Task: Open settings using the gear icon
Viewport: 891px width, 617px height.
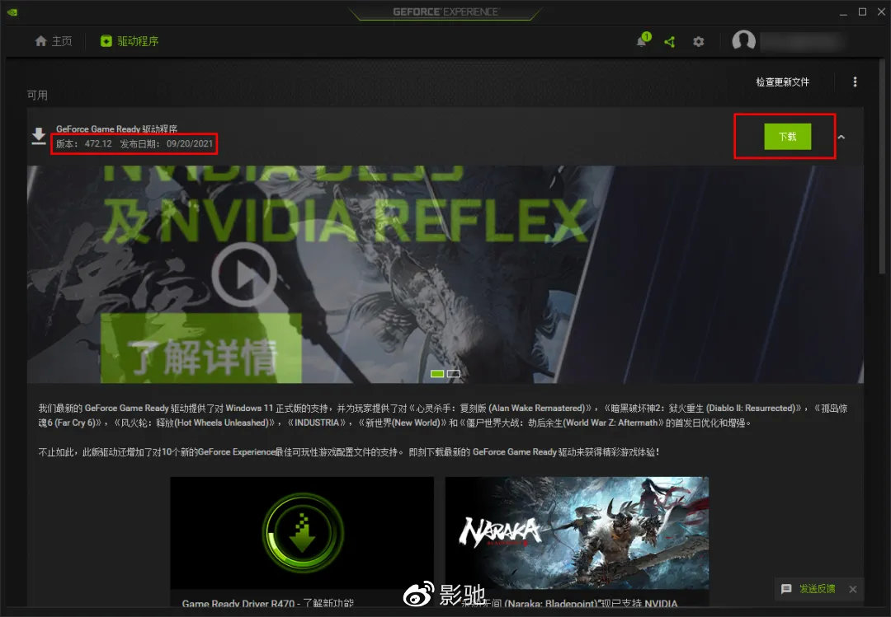Action: coord(698,41)
